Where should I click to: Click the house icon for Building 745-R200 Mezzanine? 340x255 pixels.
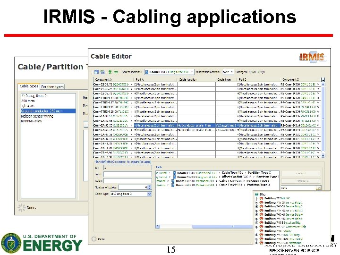pyautogui.click(x=261, y=243)
